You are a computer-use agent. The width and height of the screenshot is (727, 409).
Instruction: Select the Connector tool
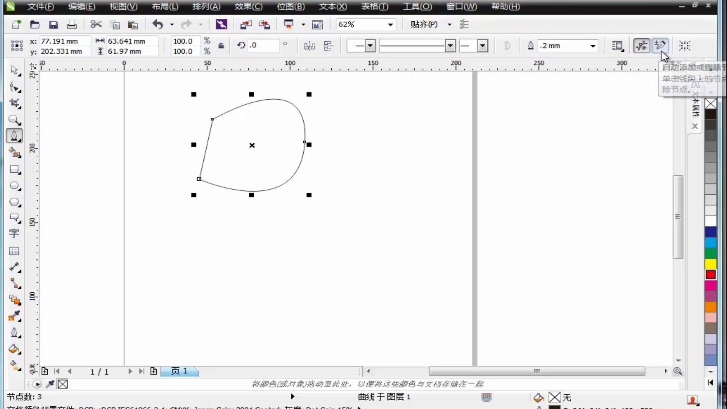click(x=14, y=283)
